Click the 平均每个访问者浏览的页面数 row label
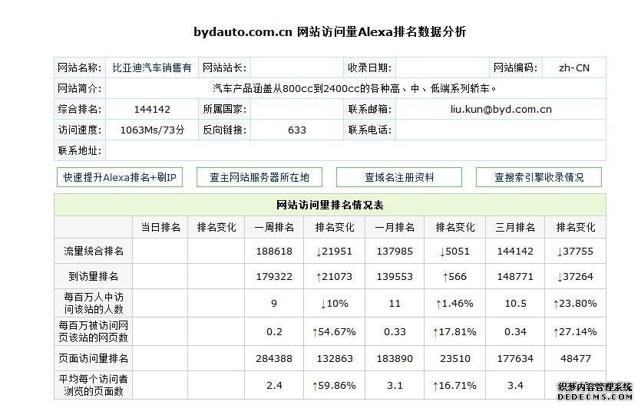 coord(93,385)
